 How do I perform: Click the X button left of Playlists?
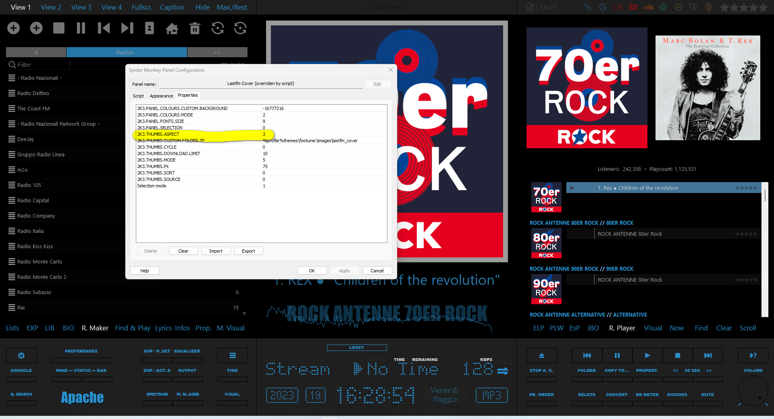(x=36, y=52)
